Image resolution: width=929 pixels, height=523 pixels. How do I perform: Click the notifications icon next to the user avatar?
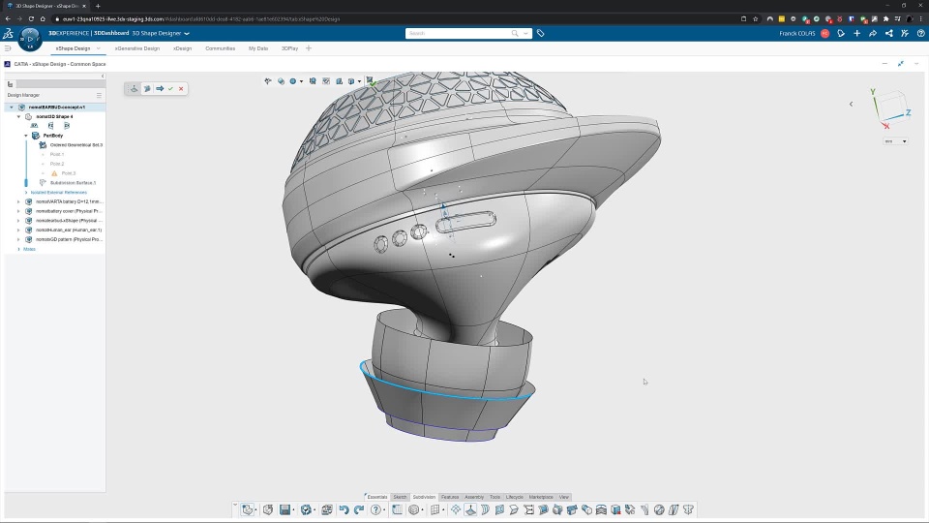(x=841, y=33)
